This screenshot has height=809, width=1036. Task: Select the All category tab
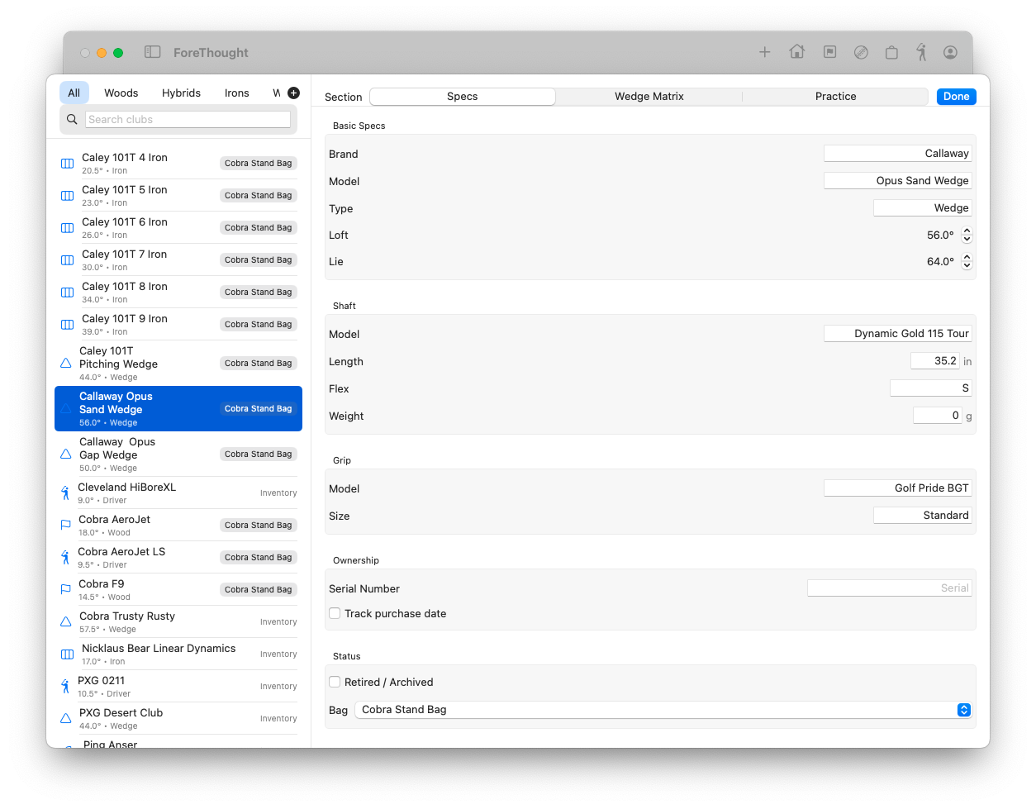[74, 93]
